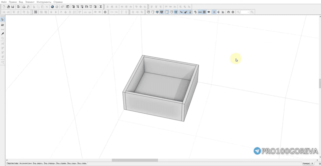Open the Вид menu

[x=21, y=2]
